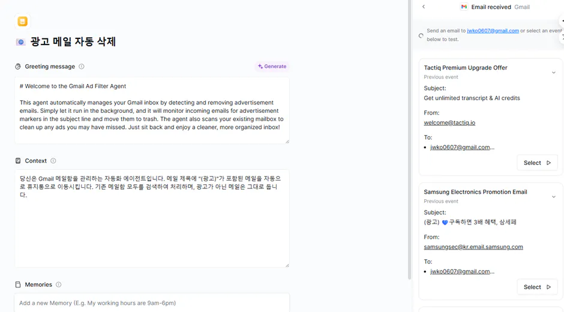564x312 pixels.
Task: Click the subject Get unlimited transcript & AI credits
Action: pos(472,98)
